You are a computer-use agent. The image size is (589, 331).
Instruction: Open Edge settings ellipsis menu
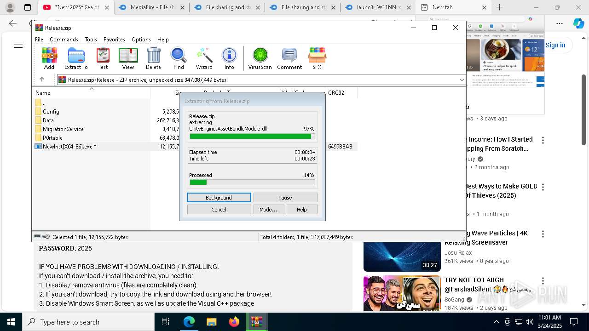[560, 23]
